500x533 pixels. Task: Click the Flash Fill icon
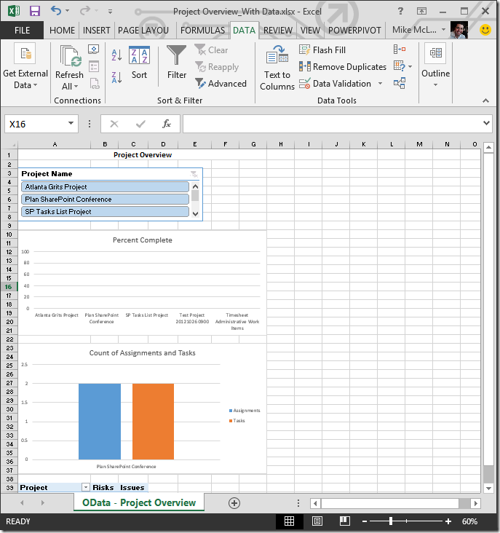[x=322, y=50]
